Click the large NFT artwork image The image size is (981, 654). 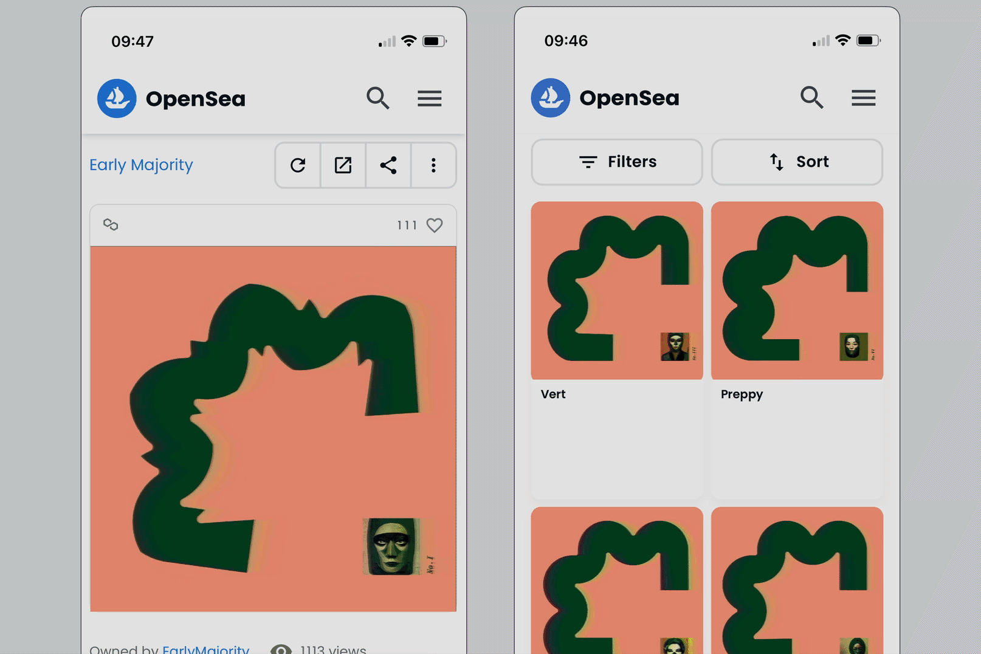(x=273, y=429)
